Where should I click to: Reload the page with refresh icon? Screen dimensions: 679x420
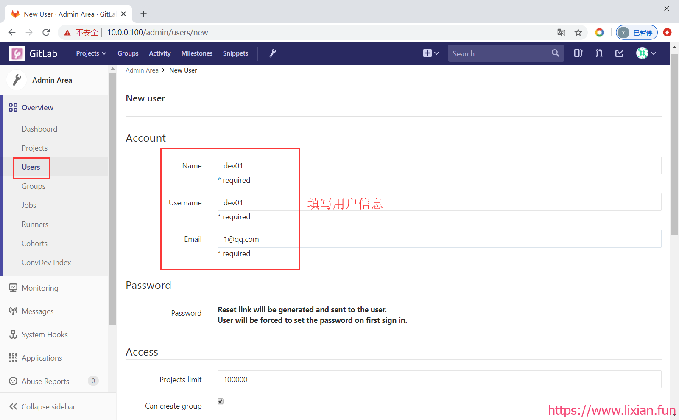(46, 32)
